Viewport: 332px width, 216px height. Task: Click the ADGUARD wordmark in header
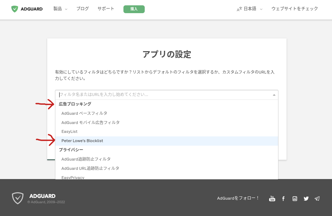pos(32,9)
